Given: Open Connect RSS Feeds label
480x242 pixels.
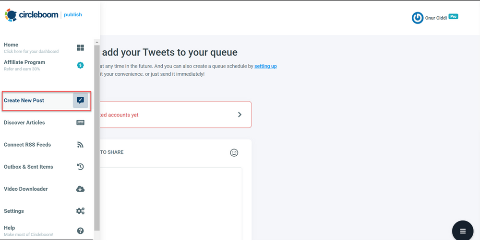Looking at the screenshot, I should click(x=27, y=145).
